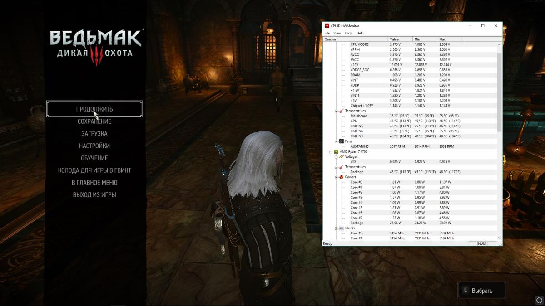545x306 pixels.
Task: Collapse the Powers group
Action: click(x=336, y=177)
